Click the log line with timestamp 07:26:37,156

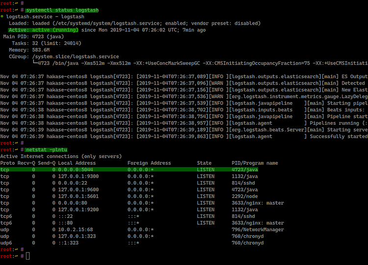[x=184, y=90]
